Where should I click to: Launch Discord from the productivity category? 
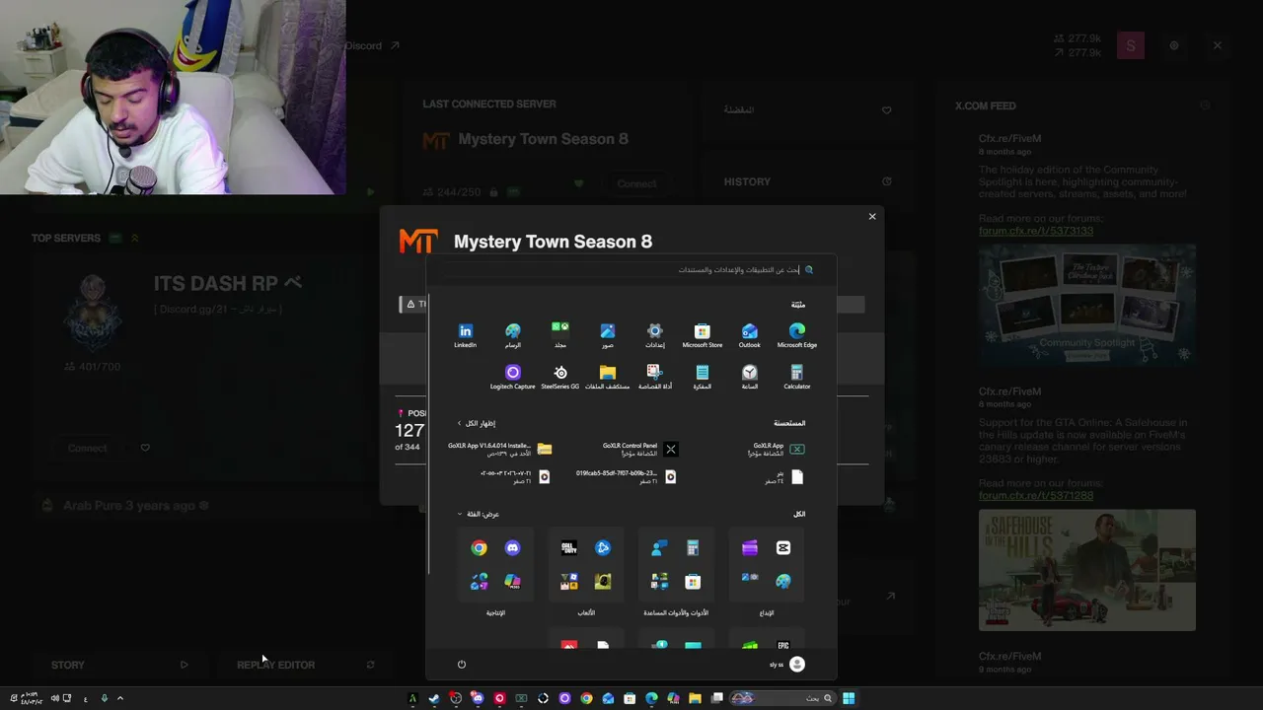(512, 548)
